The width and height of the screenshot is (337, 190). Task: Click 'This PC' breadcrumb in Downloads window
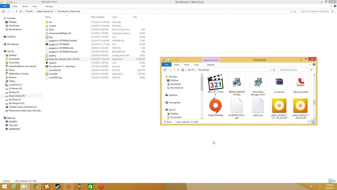click(x=191, y=70)
